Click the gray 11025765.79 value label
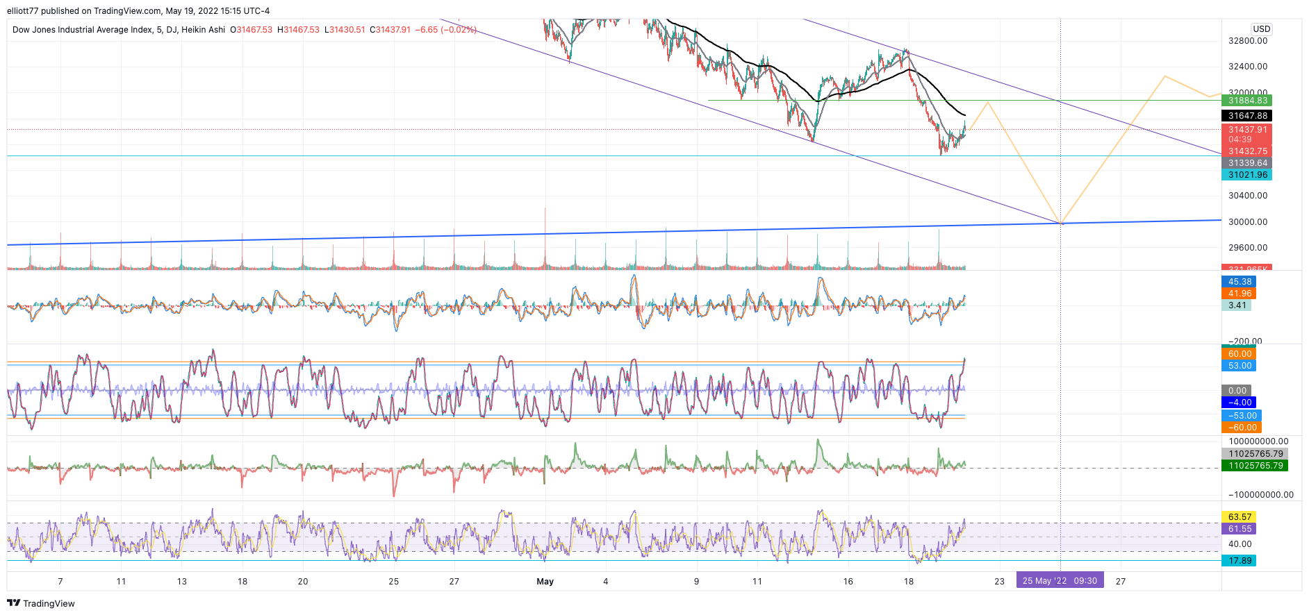Image resolution: width=1309 pixels, height=615 pixels. click(x=1254, y=454)
